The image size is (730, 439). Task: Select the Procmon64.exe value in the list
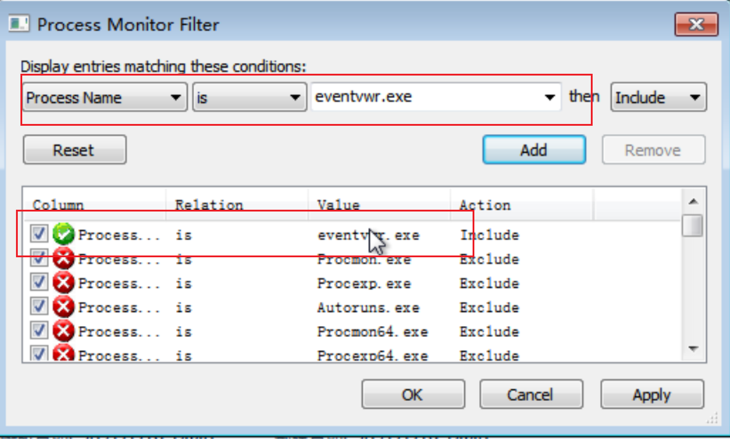coord(373,331)
